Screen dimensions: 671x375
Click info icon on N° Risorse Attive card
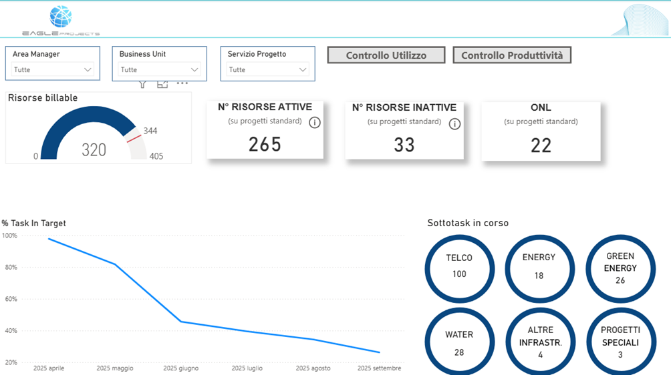coord(315,123)
